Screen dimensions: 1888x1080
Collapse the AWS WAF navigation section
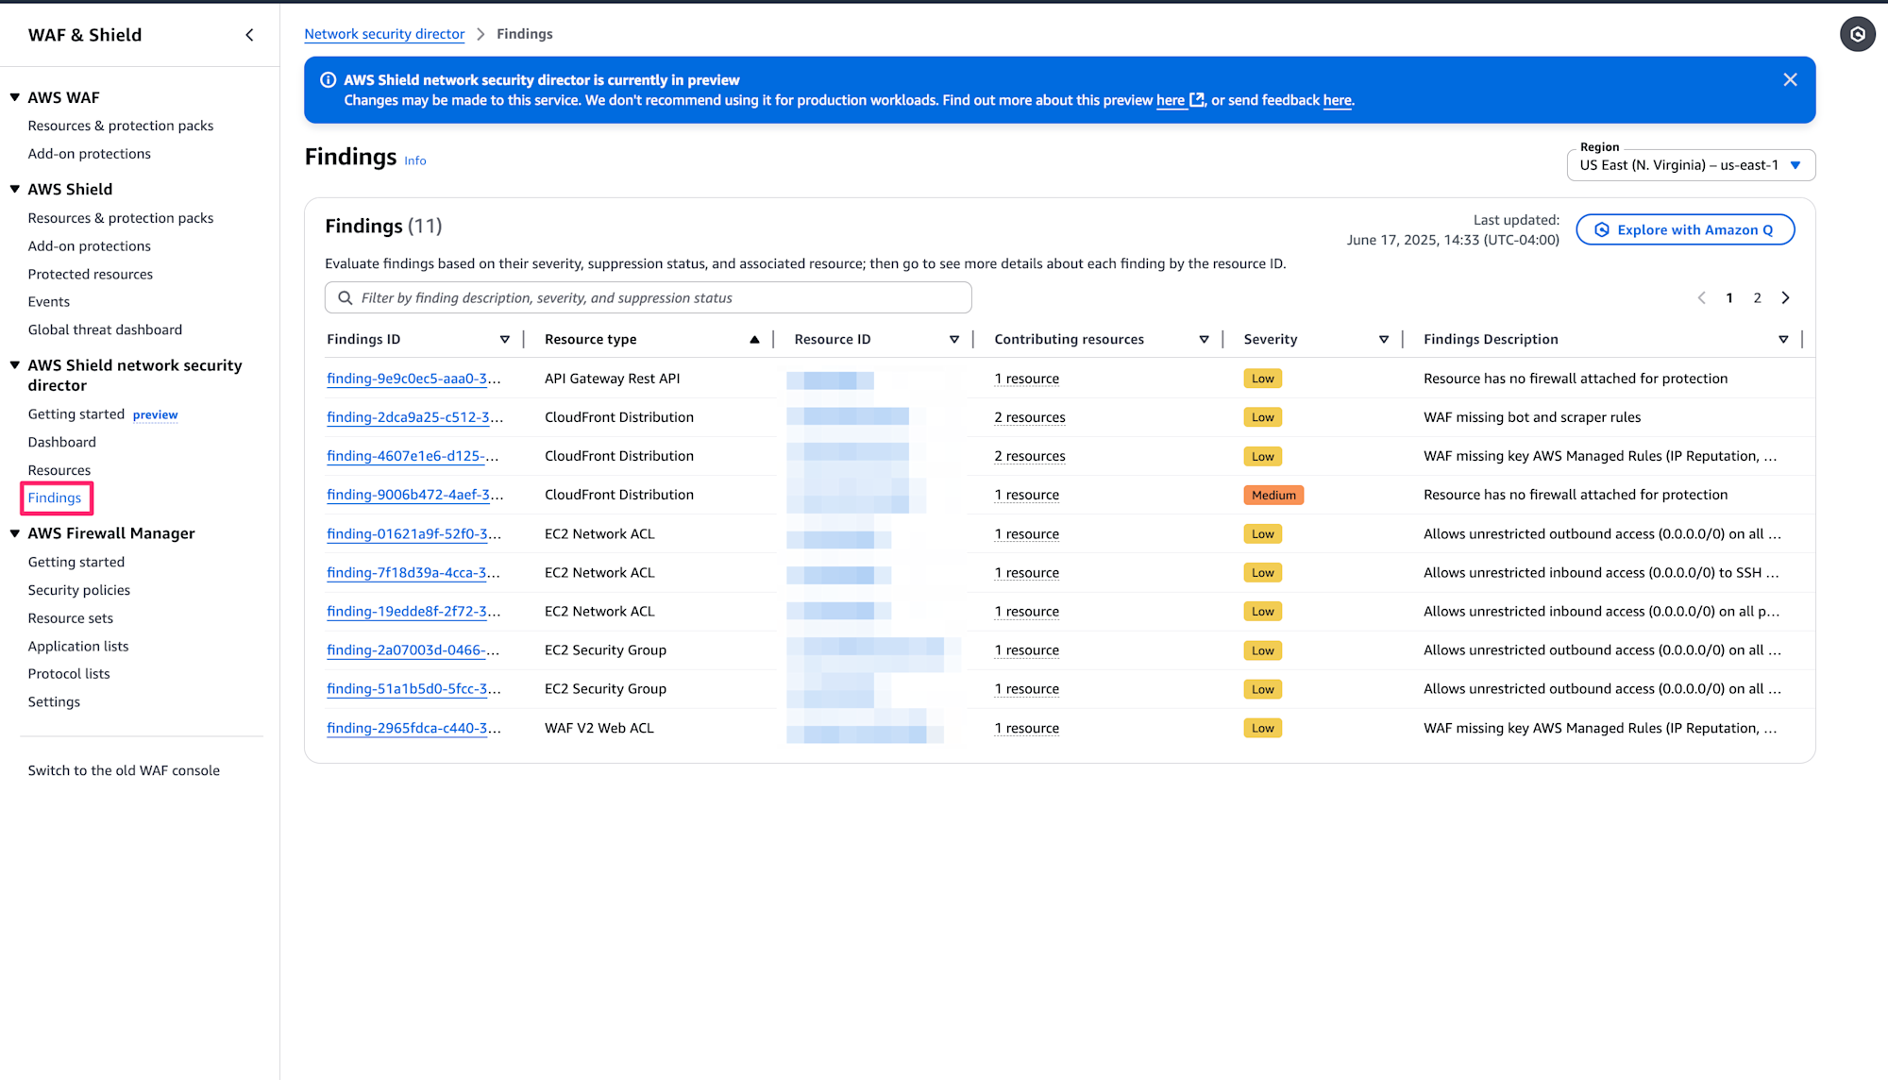coord(15,97)
